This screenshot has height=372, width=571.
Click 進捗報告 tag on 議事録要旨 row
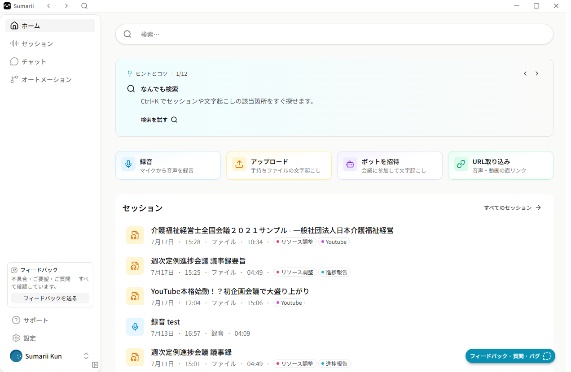334,273
